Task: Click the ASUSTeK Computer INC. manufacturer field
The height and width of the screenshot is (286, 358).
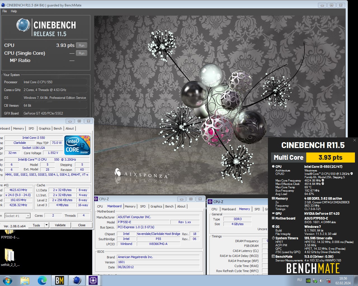Action: coord(158,217)
